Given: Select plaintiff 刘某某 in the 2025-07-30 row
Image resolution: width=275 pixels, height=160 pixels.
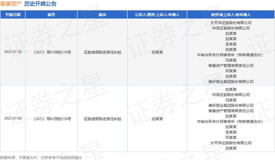Looking at the screenshot, I should pos(157,52).
